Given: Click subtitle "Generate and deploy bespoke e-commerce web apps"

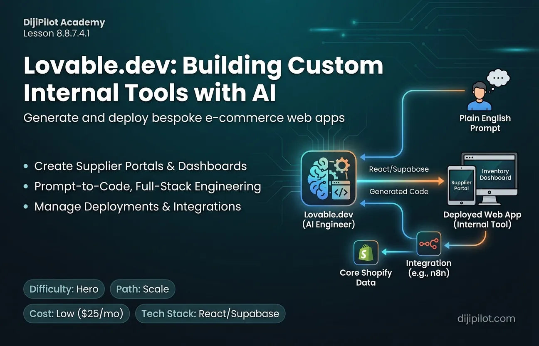Looking at the screenshot, I should [x=184, y=118].
